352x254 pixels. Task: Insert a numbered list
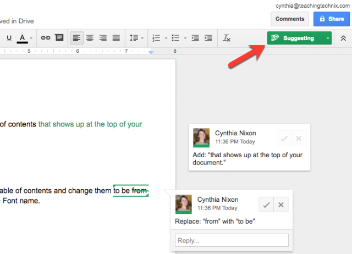pyautogui.click(x=156, y=38)
